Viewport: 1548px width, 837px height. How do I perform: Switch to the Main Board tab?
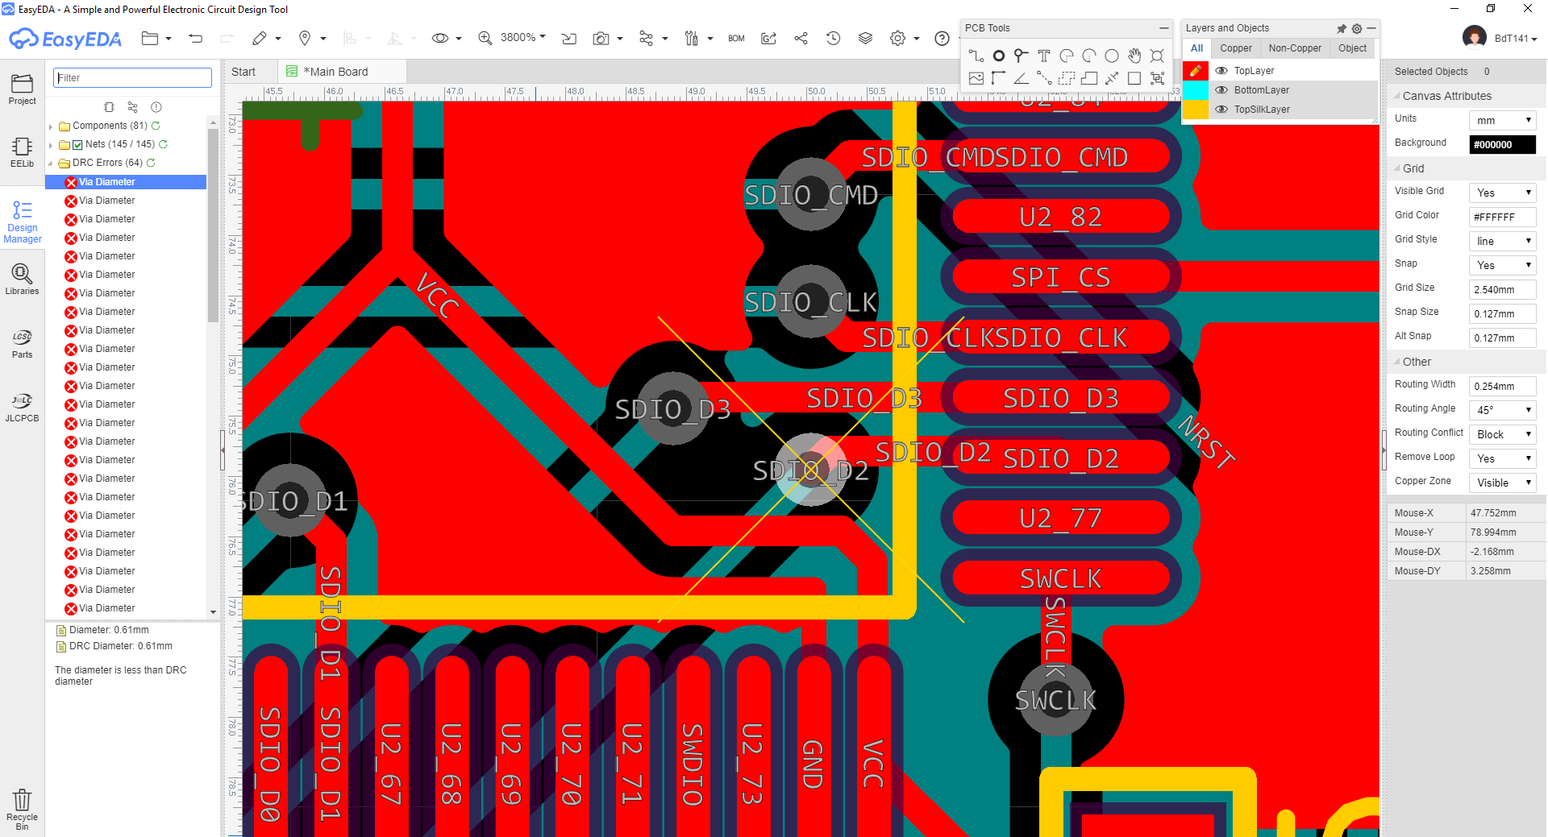click(x=335, y=72)
